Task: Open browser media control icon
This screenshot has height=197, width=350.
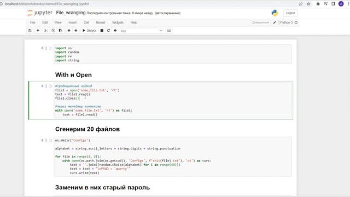Action: [x=326, y=4]
